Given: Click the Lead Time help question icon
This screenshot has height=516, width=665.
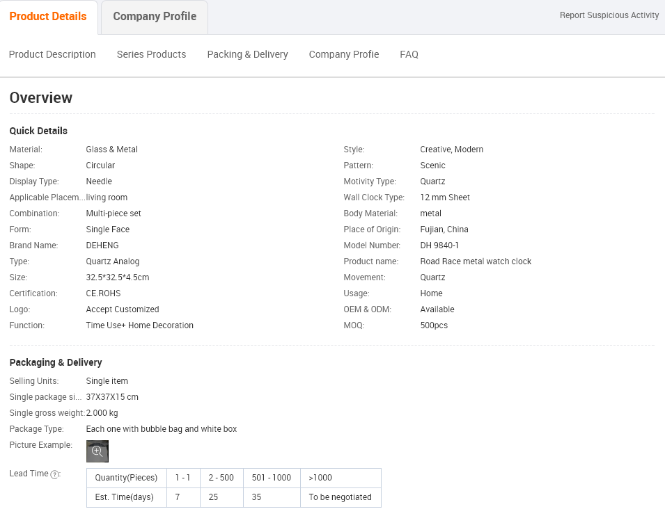Looking at the screenshot, I should [x=55, y=474].
